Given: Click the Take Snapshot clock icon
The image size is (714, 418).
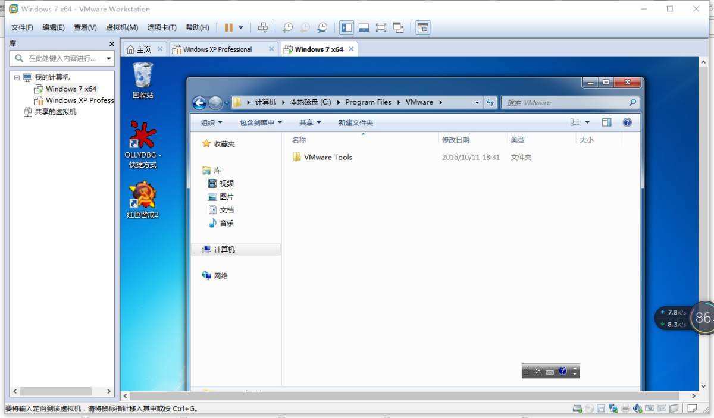Looking at the screenshot, I should [x=287, y=27].
